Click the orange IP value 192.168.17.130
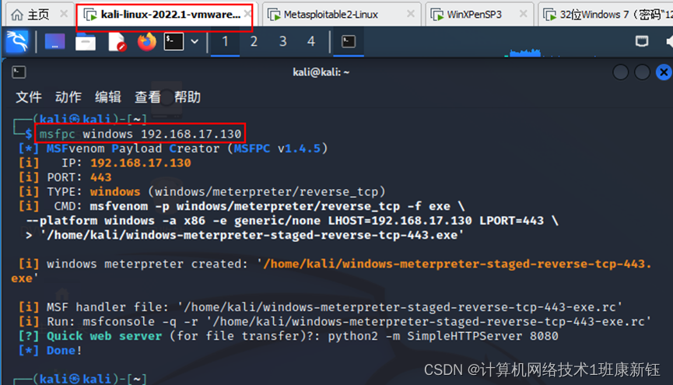This screenshot has height=385, width=673. (141, 163)
